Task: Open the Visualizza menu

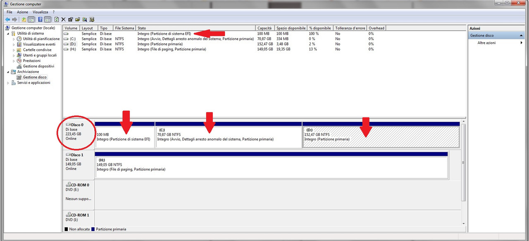Action: tap(41, 12)
